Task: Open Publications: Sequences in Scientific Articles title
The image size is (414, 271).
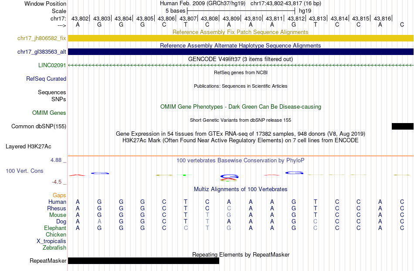Action: (x=241, y=86)
